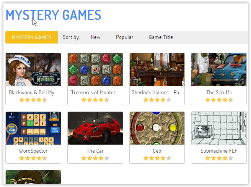
Task: Open The Car red sports car thumbnail
Action: tap(95, 128)
